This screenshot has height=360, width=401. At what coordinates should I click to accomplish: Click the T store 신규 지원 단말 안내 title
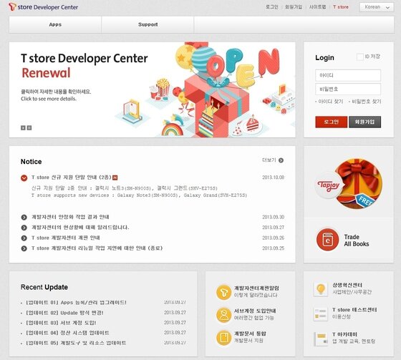(x=72, y=177)
